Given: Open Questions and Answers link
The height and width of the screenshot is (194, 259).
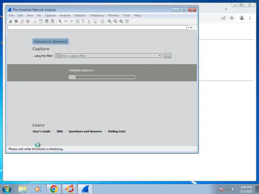Looking at the screenshot, I should coord(85,131).
